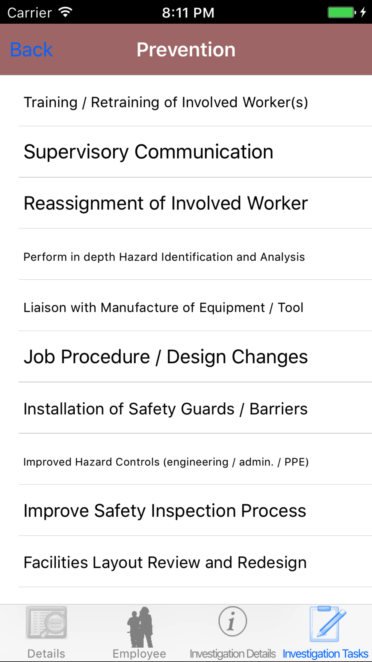The width and height of the screenshot is (372, 662).
Task: Choose Facilities Layout Review and Redesign
Action: [165, 562]
